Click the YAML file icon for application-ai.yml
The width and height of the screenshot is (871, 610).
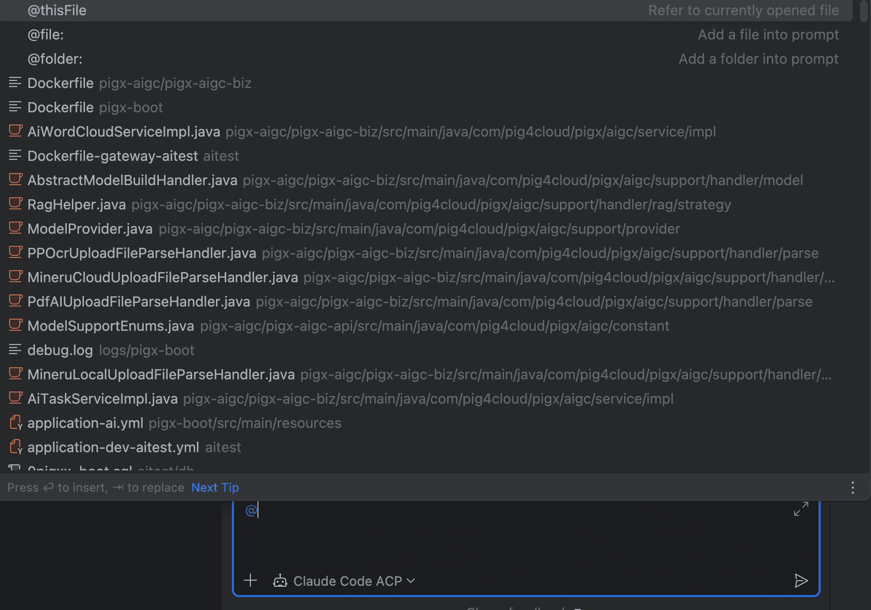point(16,423)
